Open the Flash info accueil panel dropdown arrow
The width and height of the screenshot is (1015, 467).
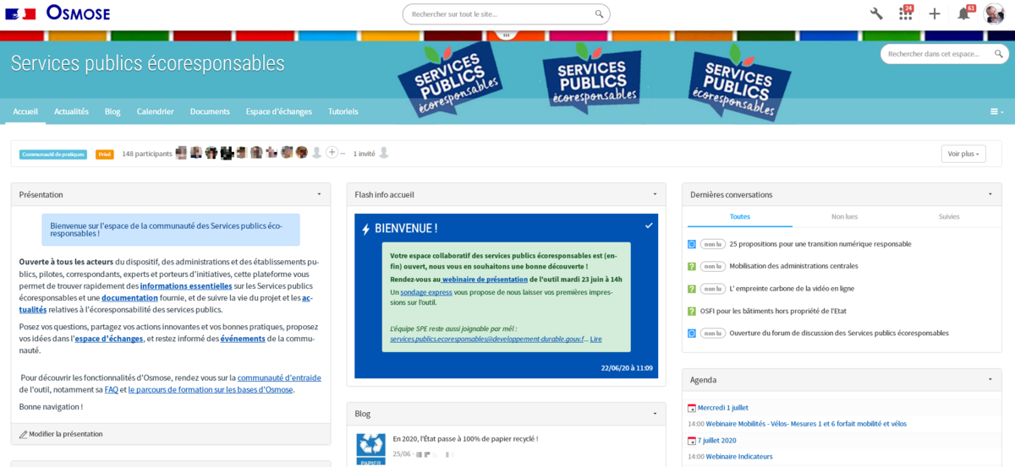(655, 194)
